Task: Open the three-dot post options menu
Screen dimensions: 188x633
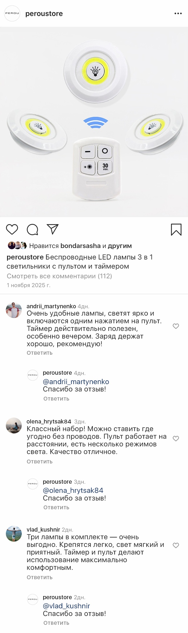Action: click(x=178, y=14)
